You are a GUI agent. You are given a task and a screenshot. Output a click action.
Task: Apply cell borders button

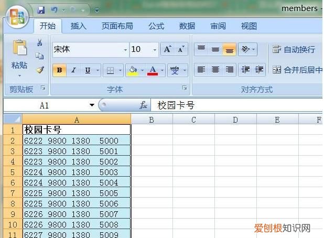(110, 70)
